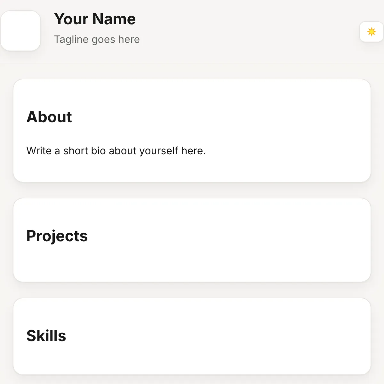Click the About section heading
Image resolution: width=384 pixels, height=384 pixels.
(x=49, y=117)
